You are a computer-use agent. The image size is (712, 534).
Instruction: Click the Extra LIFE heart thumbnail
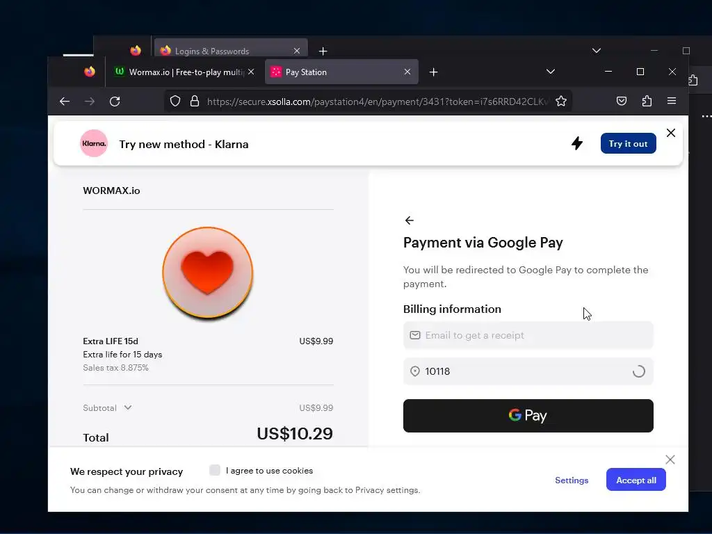tap(207, 273)
